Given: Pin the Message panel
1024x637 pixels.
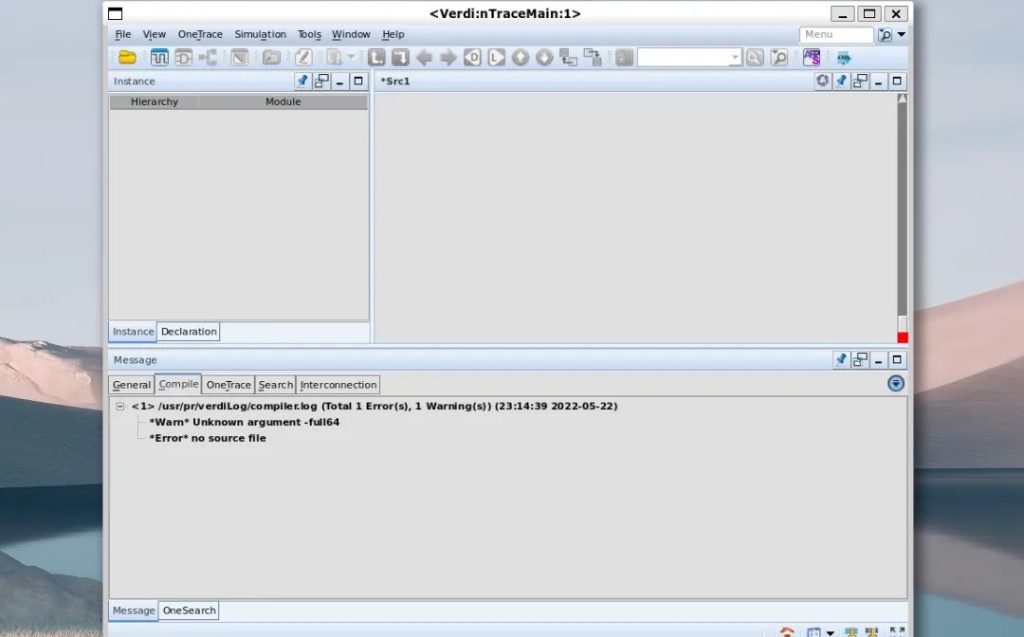Looking at the screenshot, I should coord(841,359).
